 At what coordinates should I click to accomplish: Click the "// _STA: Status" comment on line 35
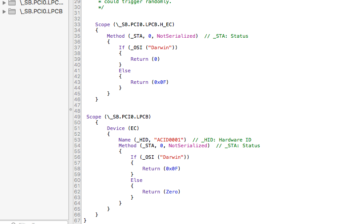click(x=226, y=36)
